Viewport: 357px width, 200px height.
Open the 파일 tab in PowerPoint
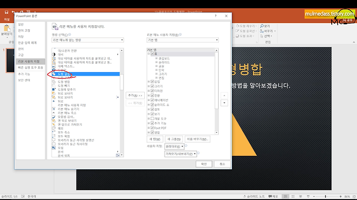coord(7,19)
